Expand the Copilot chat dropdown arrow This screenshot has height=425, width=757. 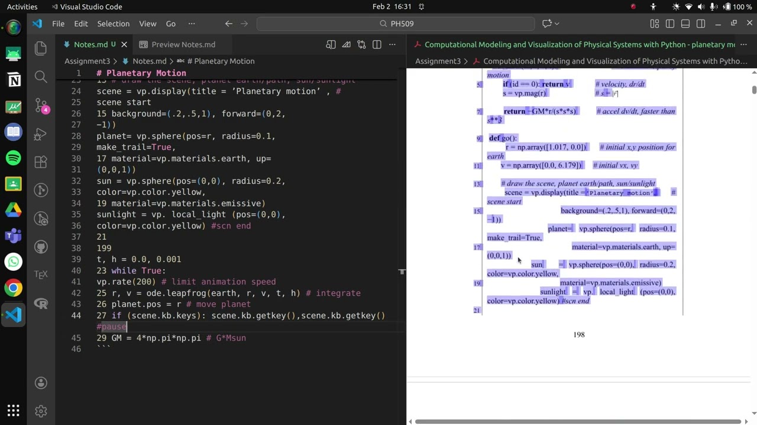click(557, 24)
